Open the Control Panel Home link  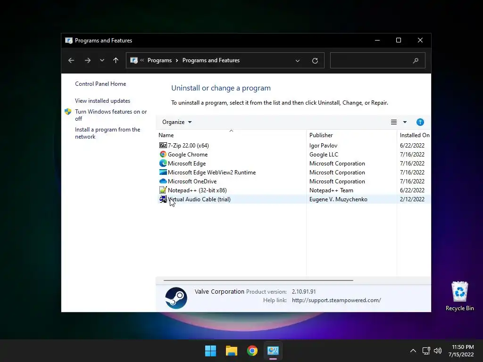coord(100,84)
